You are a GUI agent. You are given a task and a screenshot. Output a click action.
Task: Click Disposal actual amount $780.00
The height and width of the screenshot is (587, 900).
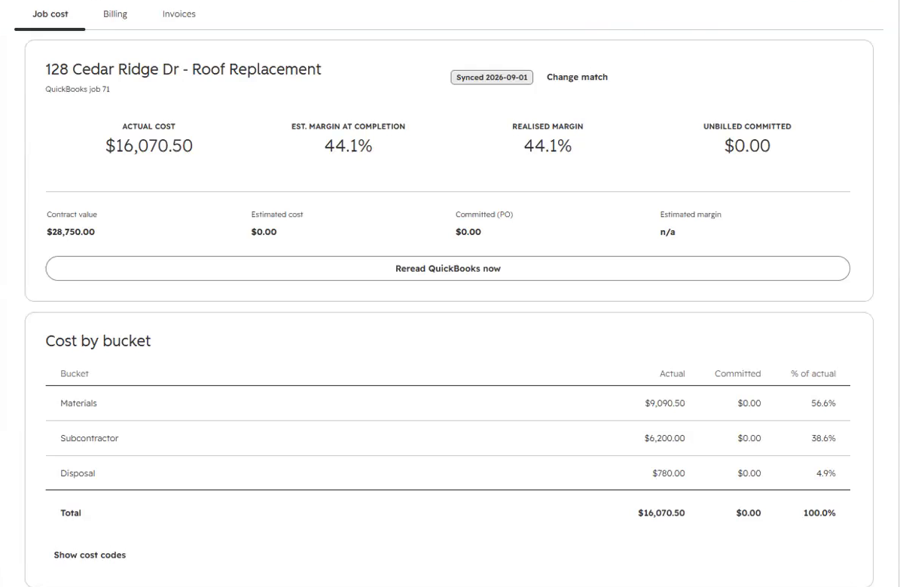[669, 473]
